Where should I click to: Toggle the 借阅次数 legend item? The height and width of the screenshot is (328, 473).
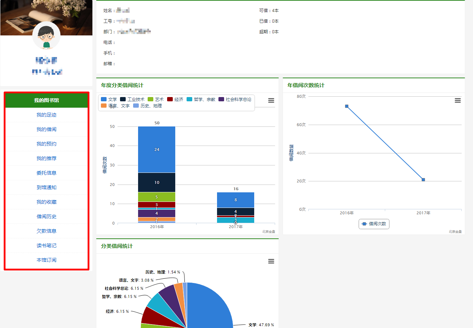374,224
